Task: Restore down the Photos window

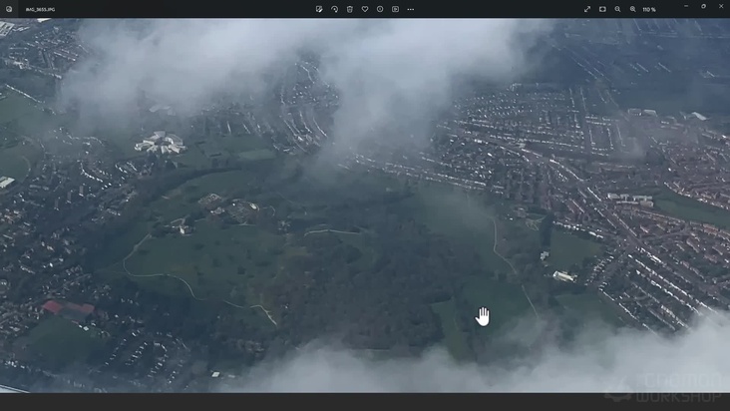Action: (703, 6)
